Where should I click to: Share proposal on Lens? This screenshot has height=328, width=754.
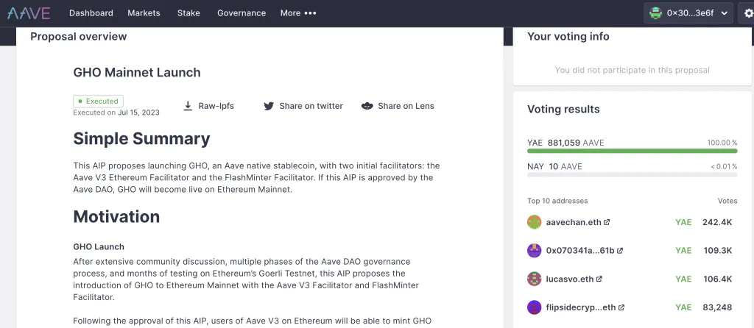(398, 106)
